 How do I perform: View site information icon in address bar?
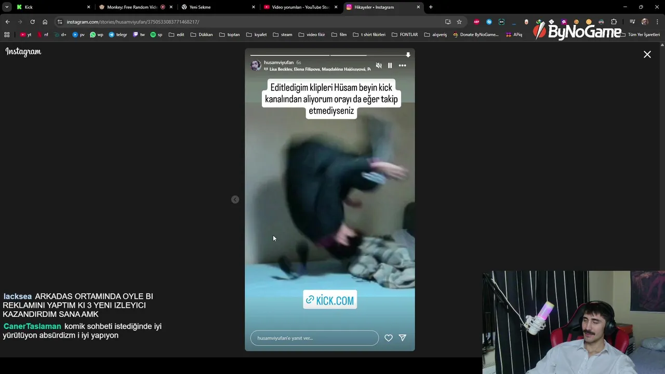click(x=60, y=22)
